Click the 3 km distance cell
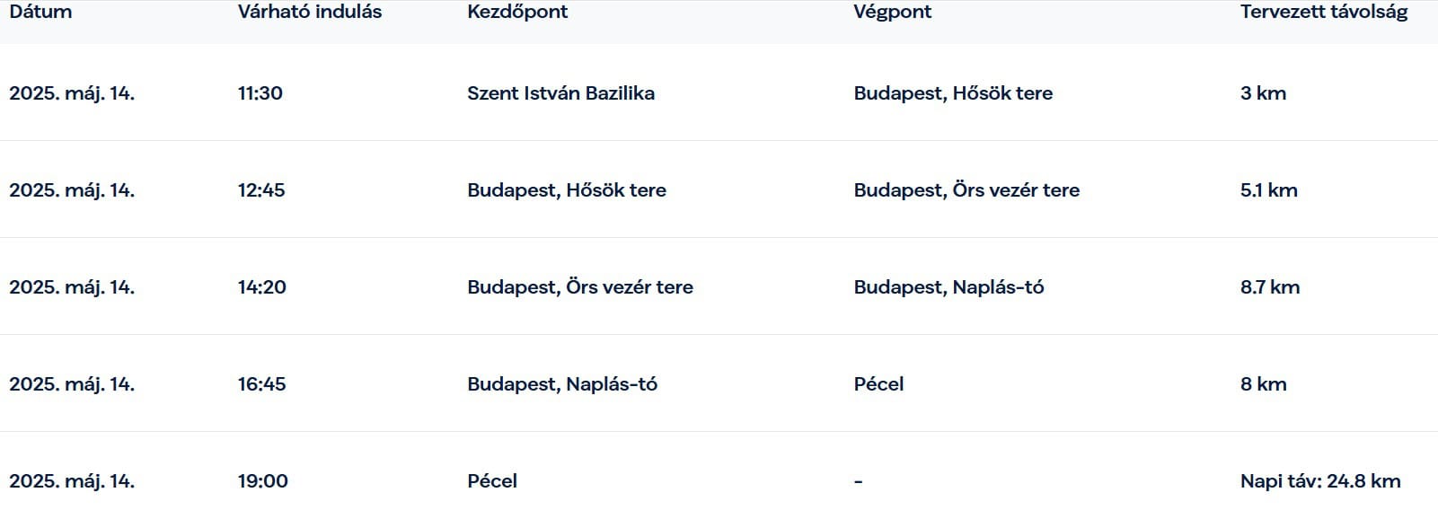 pos(1263,93)
